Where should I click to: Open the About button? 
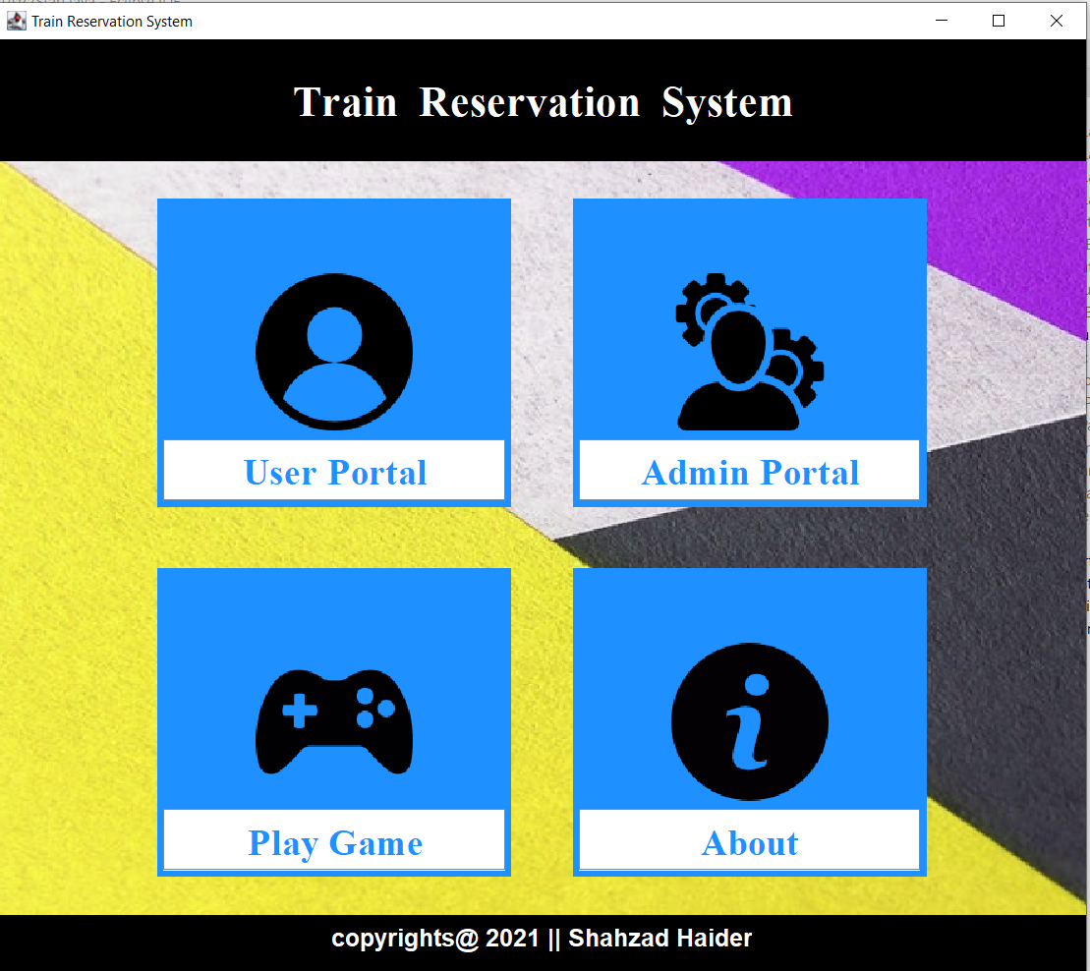749,839
